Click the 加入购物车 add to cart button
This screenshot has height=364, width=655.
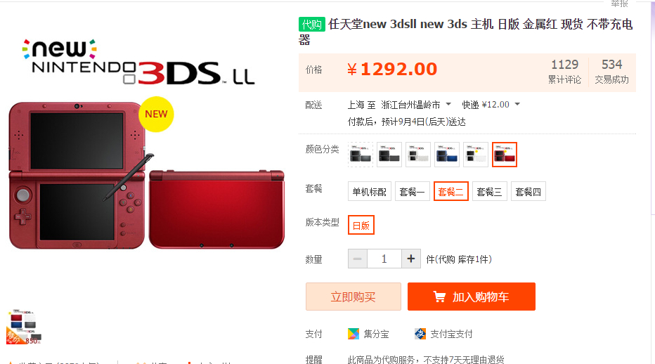tap(471, 297)
